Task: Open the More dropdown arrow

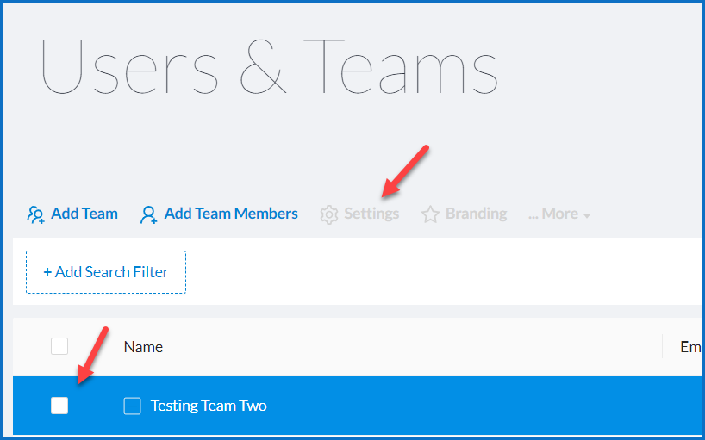Action: 587,215
